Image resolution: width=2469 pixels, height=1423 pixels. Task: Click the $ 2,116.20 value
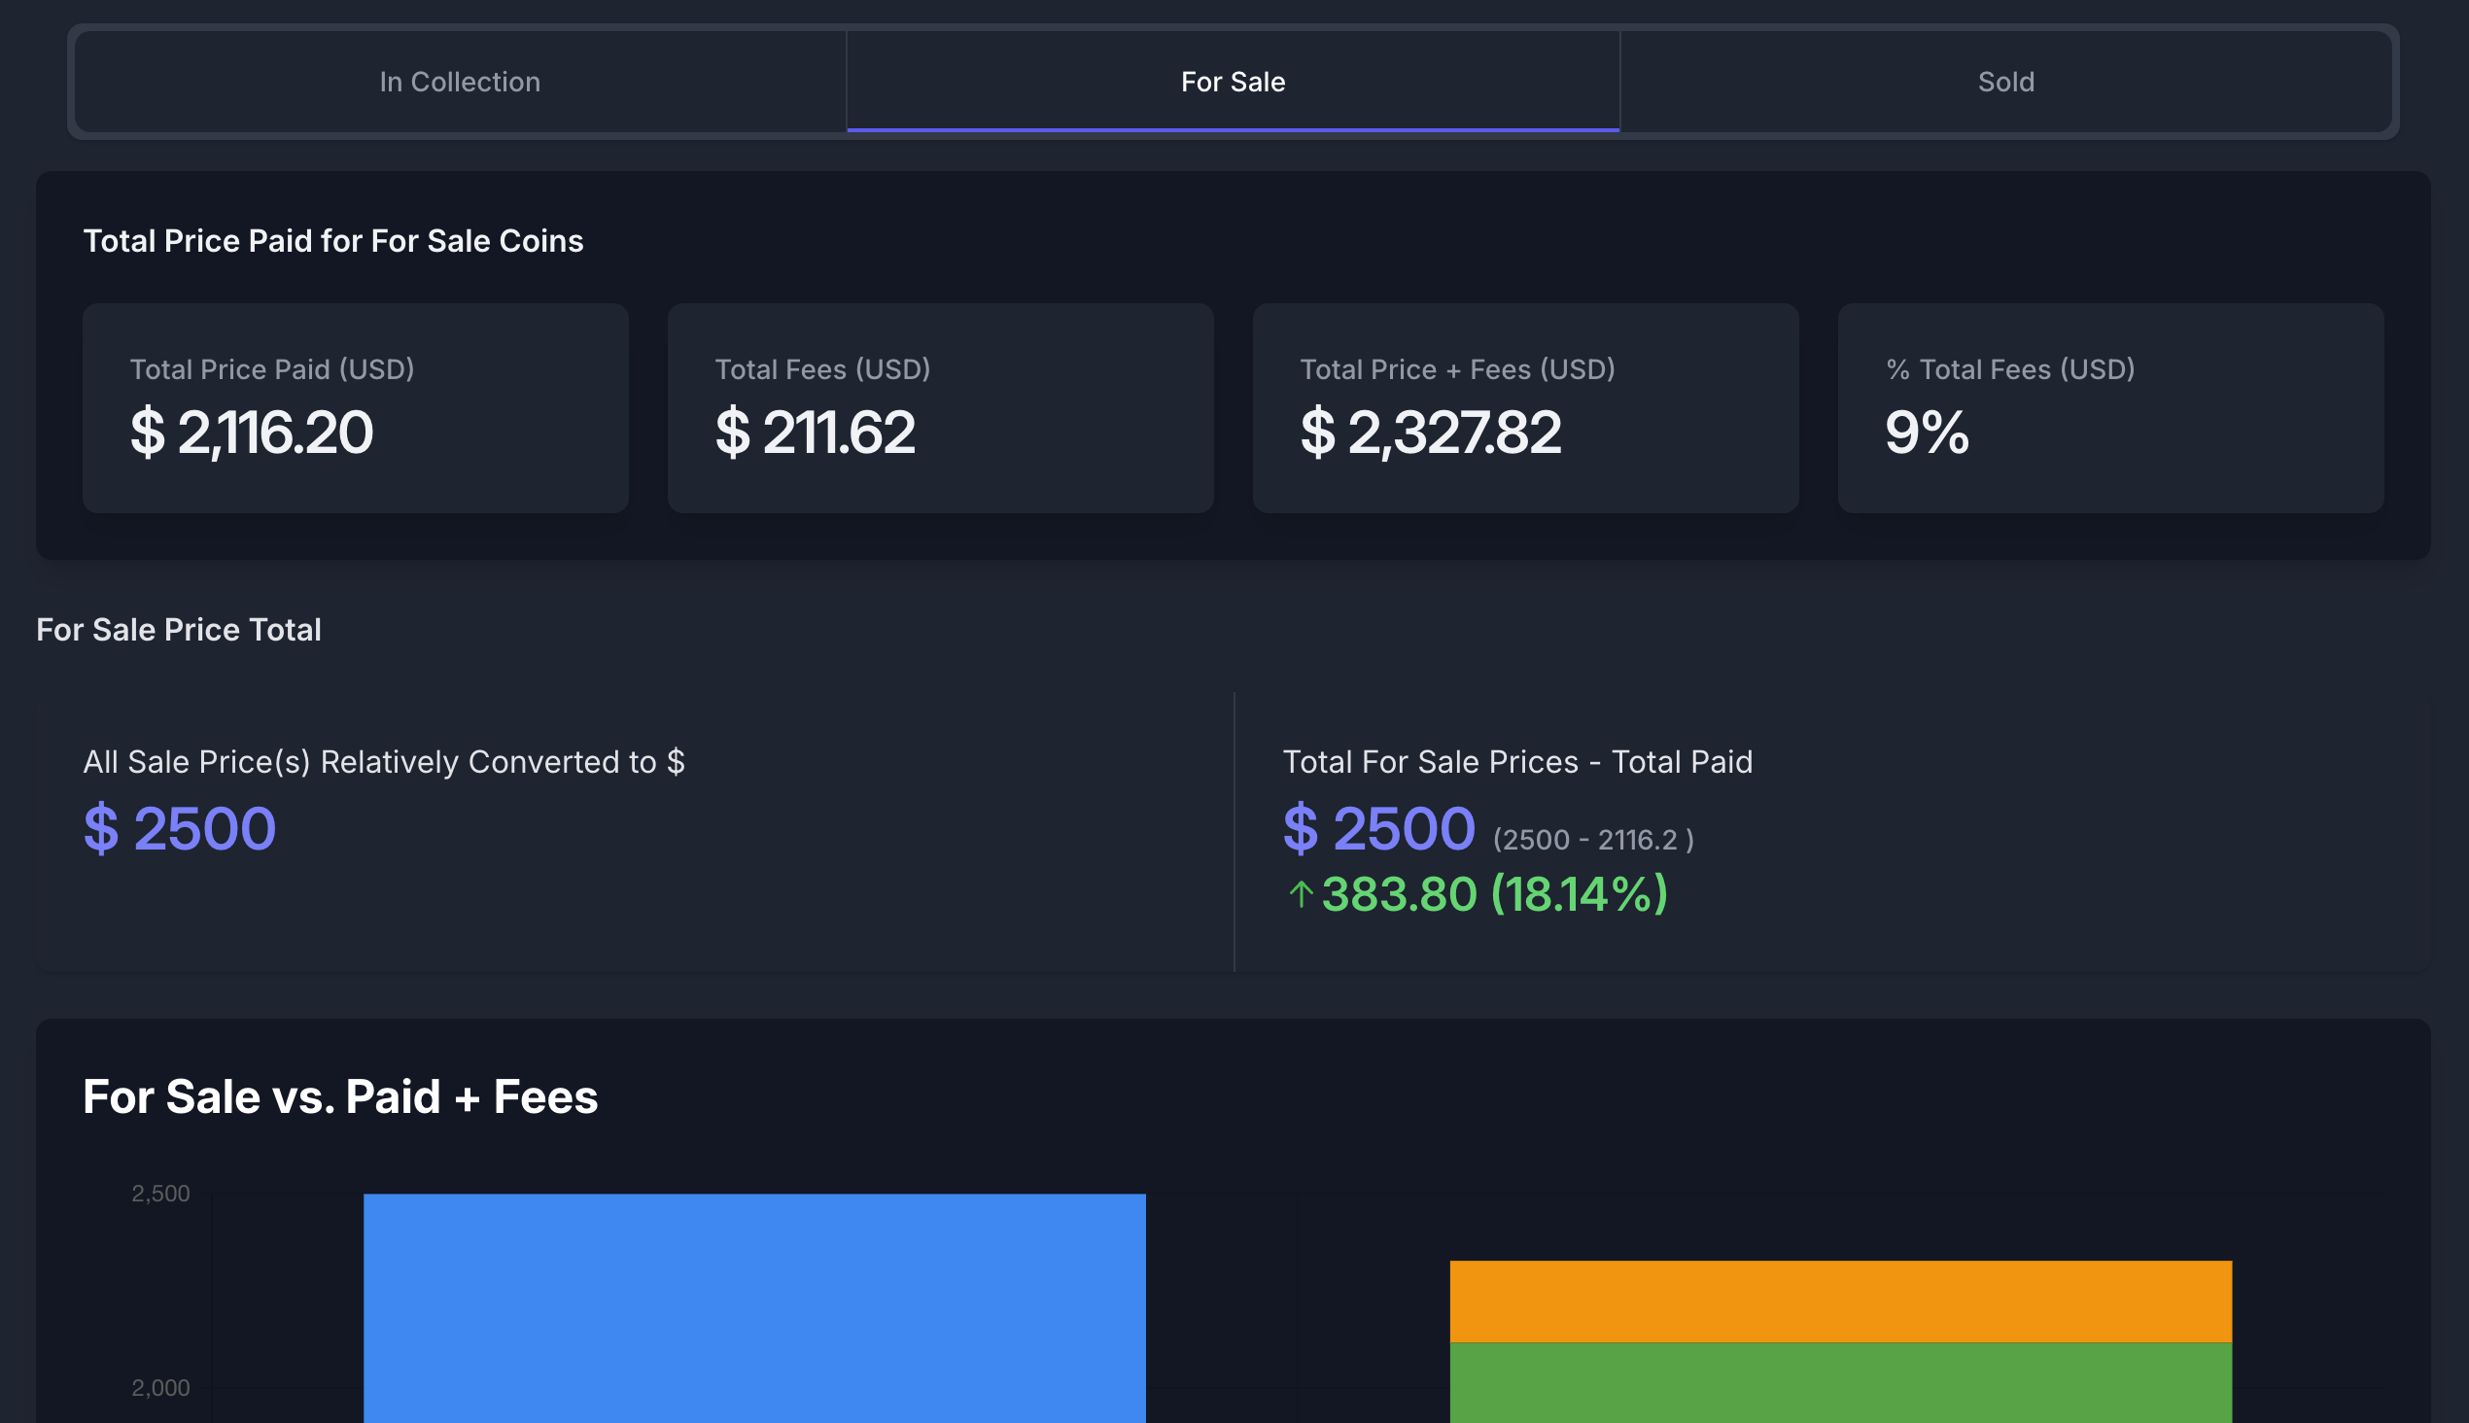[251, 433]
